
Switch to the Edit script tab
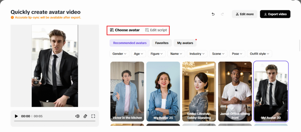156,30
